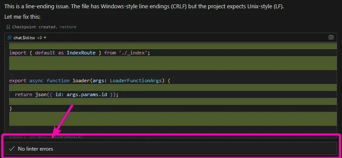Click the apply/diff icon at code block header

[331, 37]
